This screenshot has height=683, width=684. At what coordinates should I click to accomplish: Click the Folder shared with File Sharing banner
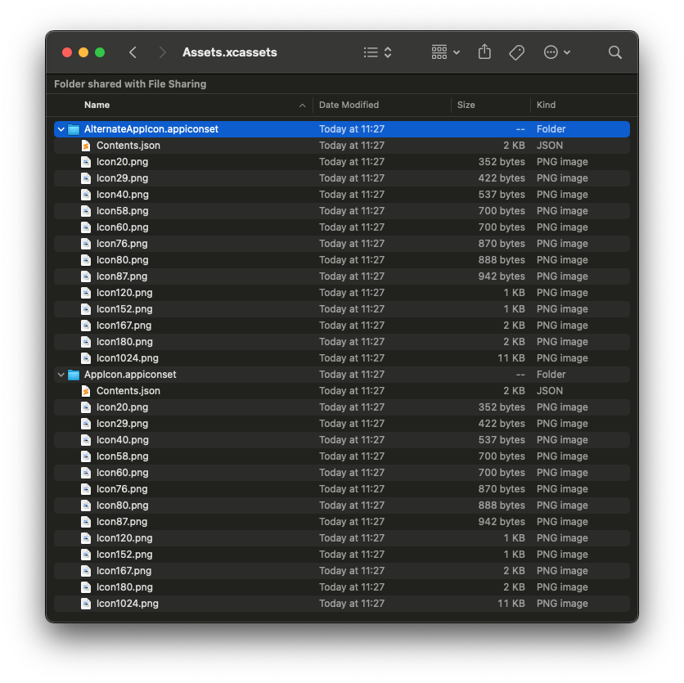tap(130, 84)
